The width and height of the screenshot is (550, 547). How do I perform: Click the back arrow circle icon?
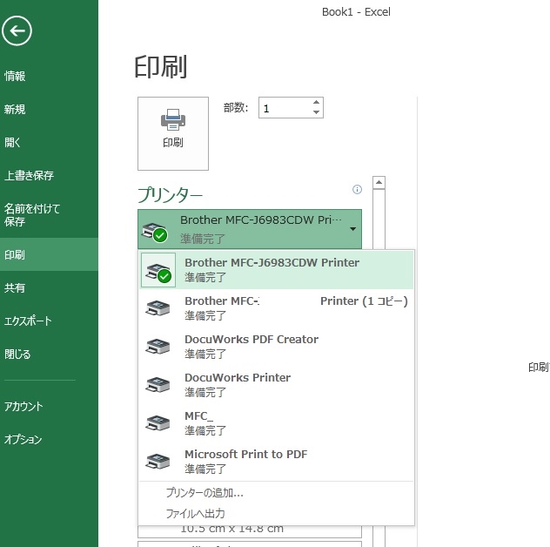pos(17,30)
